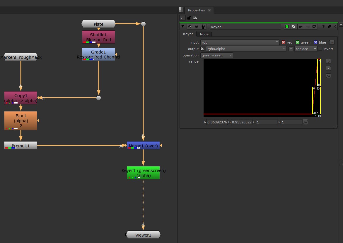
Task: Open the input rgb channel dropdown
Action: point(240,42)
